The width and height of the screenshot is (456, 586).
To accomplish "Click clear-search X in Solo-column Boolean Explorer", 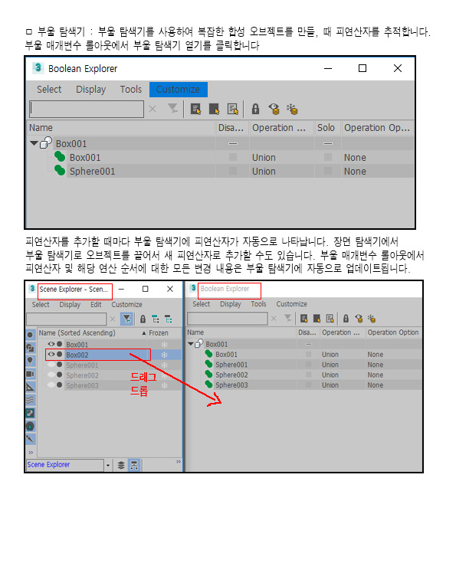I will [153, 109].
